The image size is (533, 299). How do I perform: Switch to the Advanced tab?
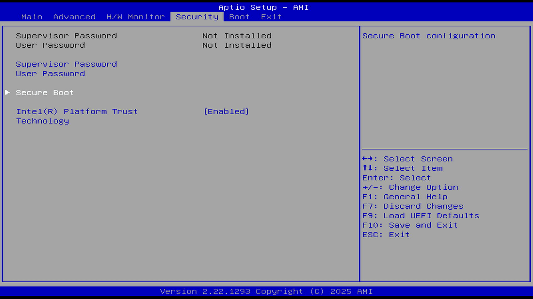click(74, 17)
